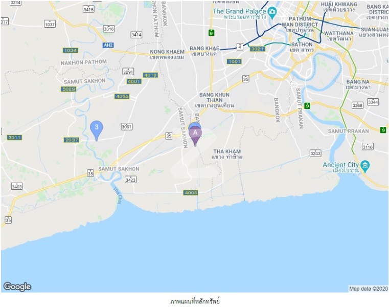Click the Nakhon Pathom province label

[84, 62]
